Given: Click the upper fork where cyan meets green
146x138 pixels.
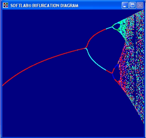Looking at the screenshot, I should (112, 27).
